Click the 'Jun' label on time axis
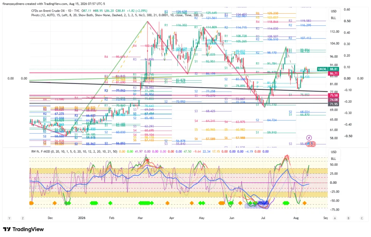This screenshot has height=237, width=371. click(x=232, y=218)
